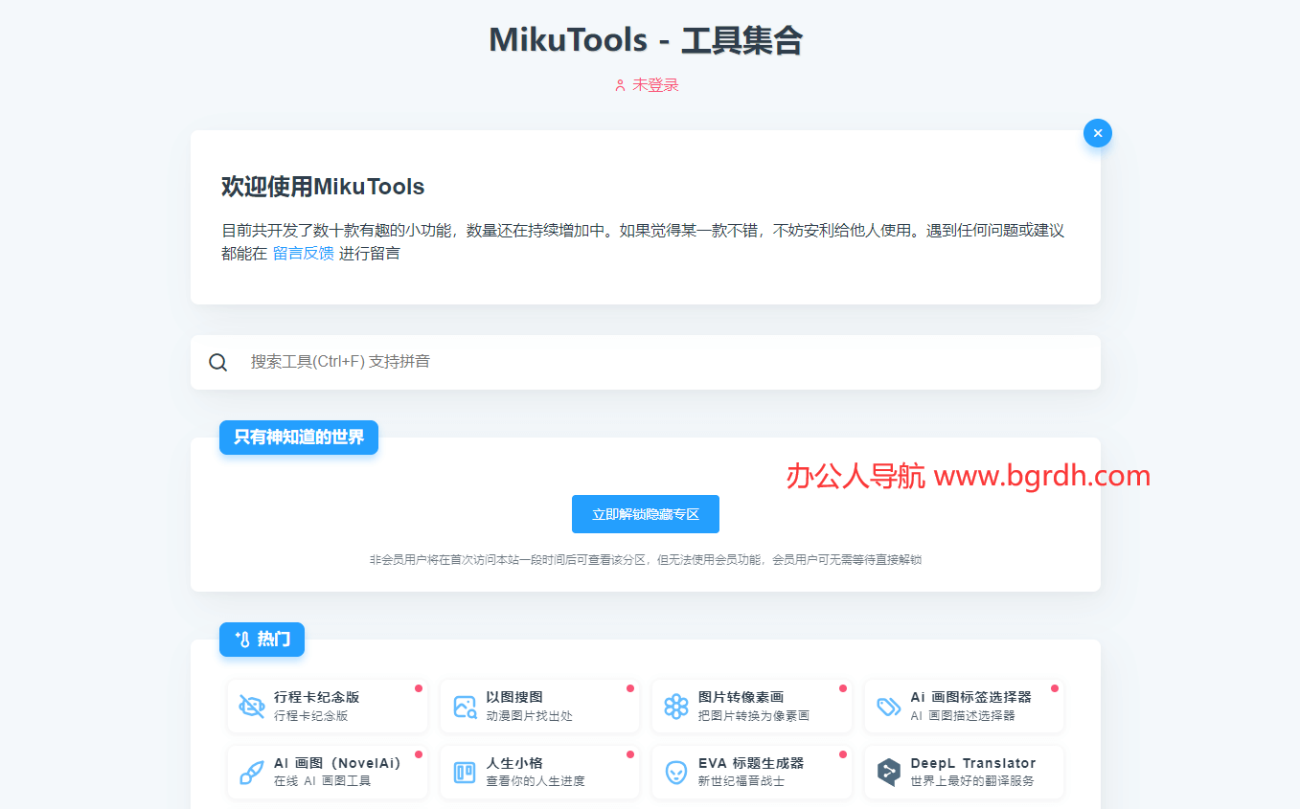The width and height of the screenshot is (1300, 809).
Task: Click the 把图片转换为像素画 description text
Action: (x=754, y=715)
